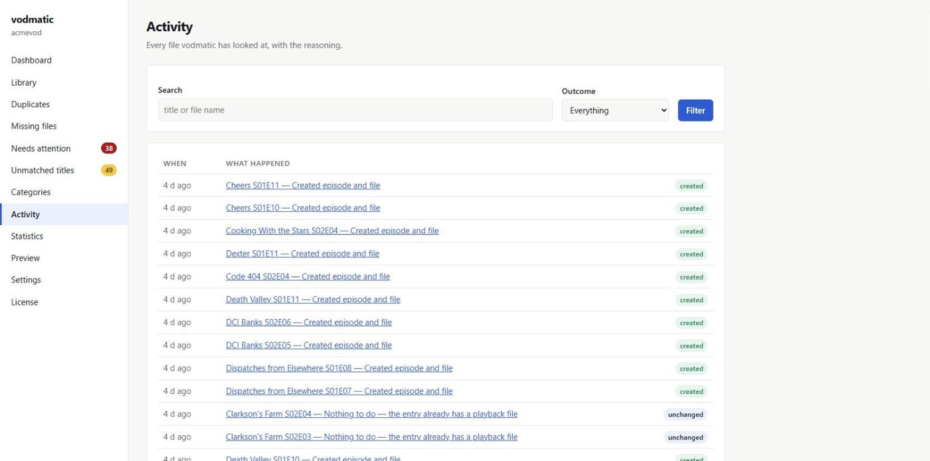Focus the title or file name search field
930x461 pixels.
pyautogui.click(x=355, y=110)
